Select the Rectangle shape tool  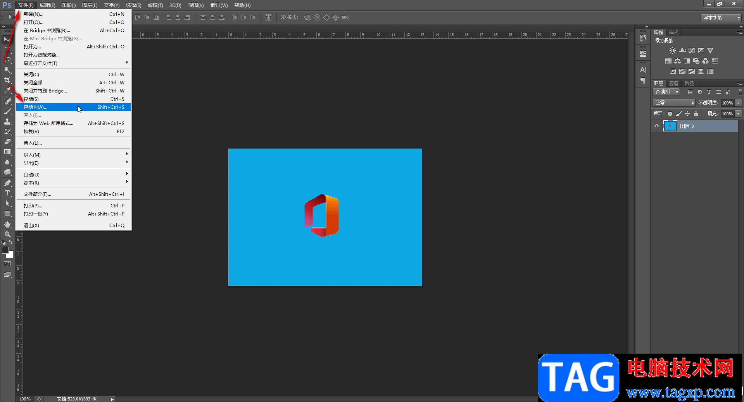[x=7, y=213]
